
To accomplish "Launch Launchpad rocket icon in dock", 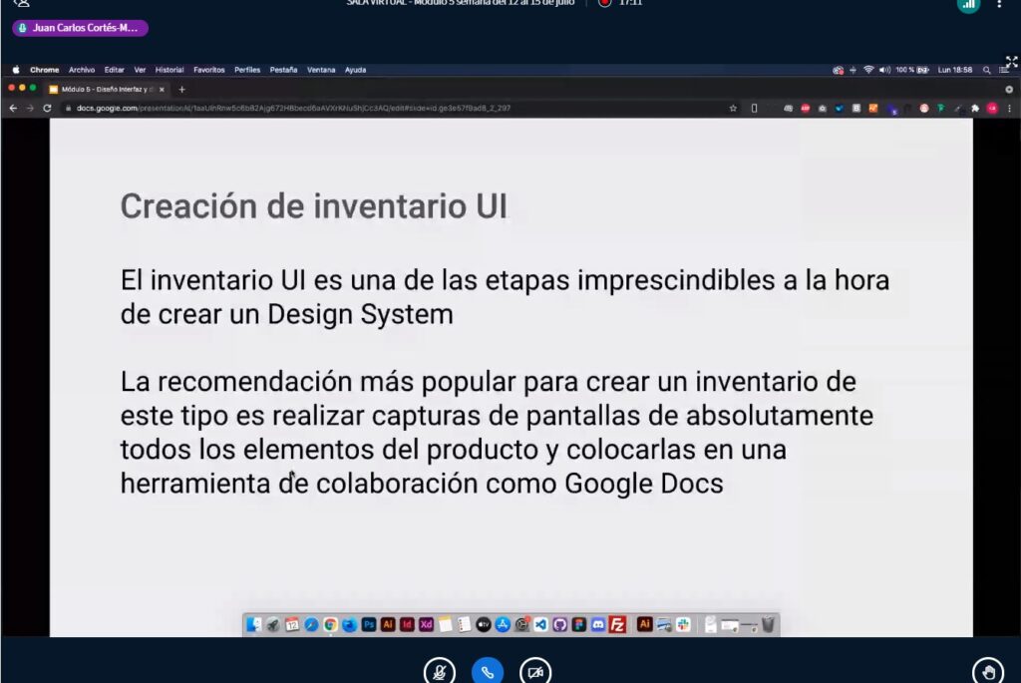I will [273, 625].
